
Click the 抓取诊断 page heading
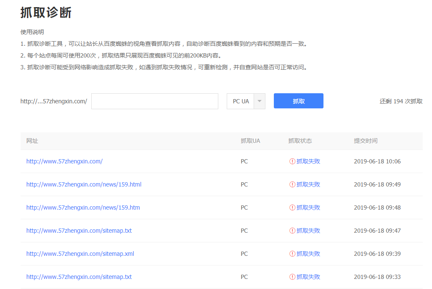click(x=46, y=13)
